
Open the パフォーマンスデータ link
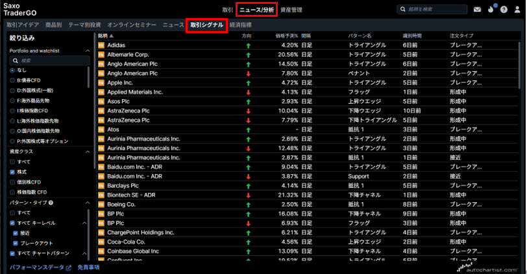40,268
